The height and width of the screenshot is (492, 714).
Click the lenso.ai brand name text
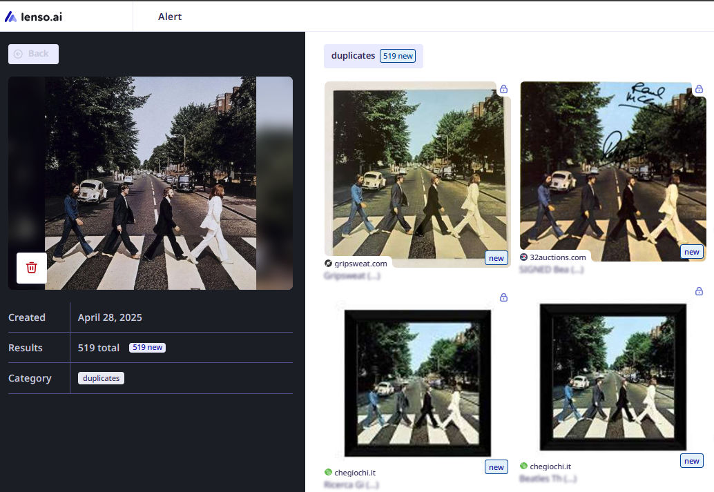click(41, 17)
